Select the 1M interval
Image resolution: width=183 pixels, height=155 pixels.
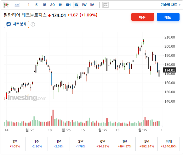(92, 5)
